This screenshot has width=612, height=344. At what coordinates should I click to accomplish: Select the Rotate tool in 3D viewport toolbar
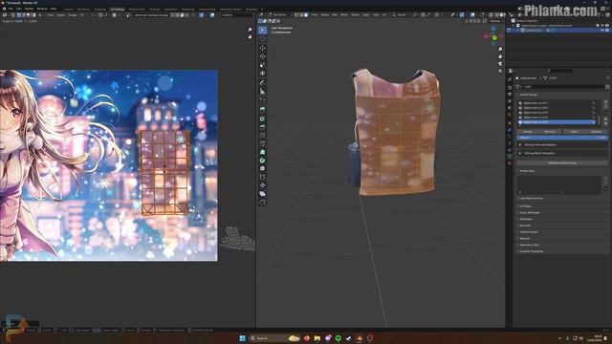262,56
